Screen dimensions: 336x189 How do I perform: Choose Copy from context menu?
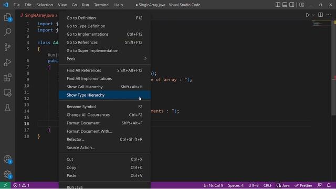coord(104,167)
